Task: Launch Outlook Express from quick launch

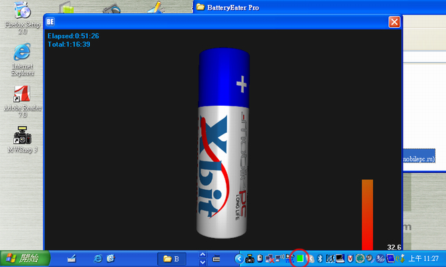Action: (111, 259)
